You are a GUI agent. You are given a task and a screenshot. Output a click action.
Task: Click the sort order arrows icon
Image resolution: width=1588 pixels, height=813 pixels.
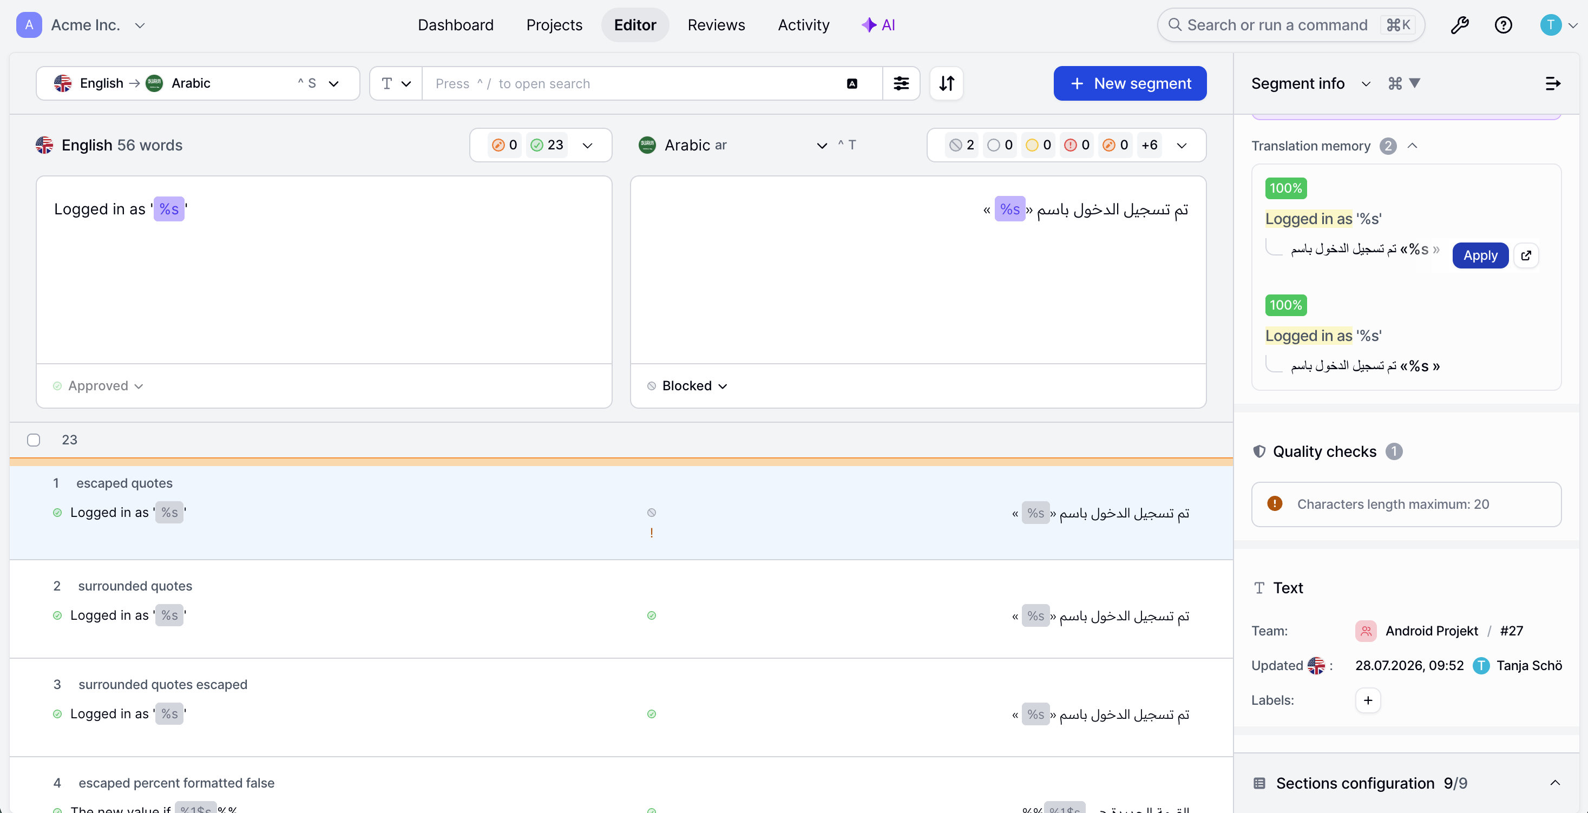coord(946,83)
